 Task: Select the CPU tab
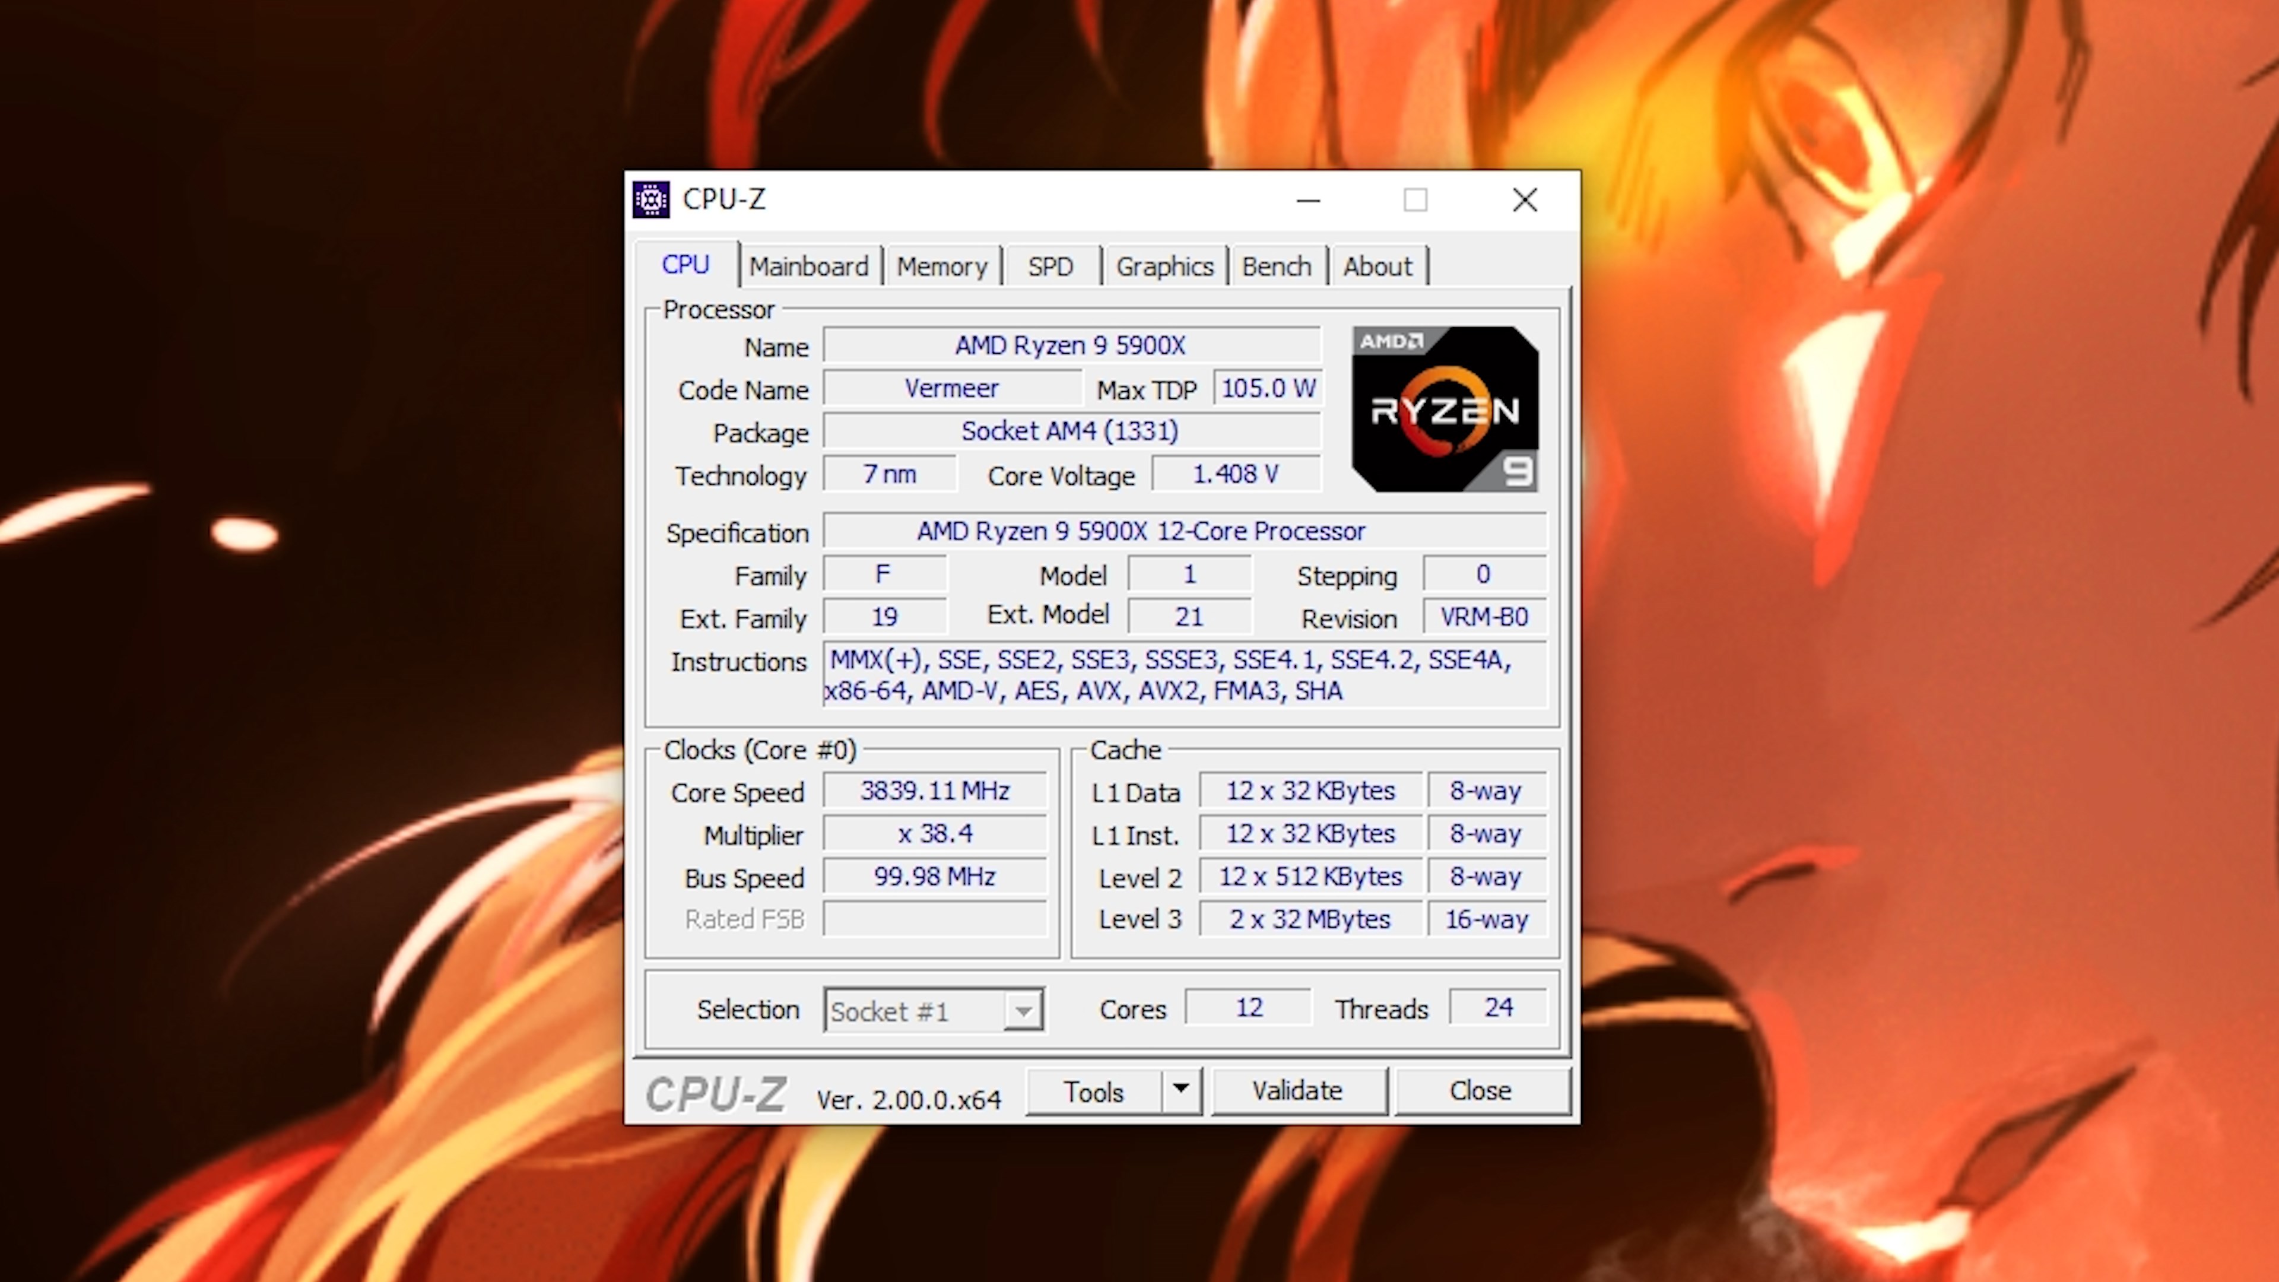pos(685,265)
